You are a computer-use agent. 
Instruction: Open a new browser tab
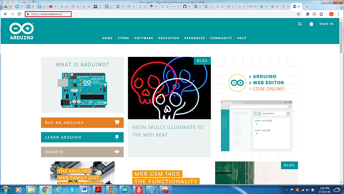pos(307,6)
